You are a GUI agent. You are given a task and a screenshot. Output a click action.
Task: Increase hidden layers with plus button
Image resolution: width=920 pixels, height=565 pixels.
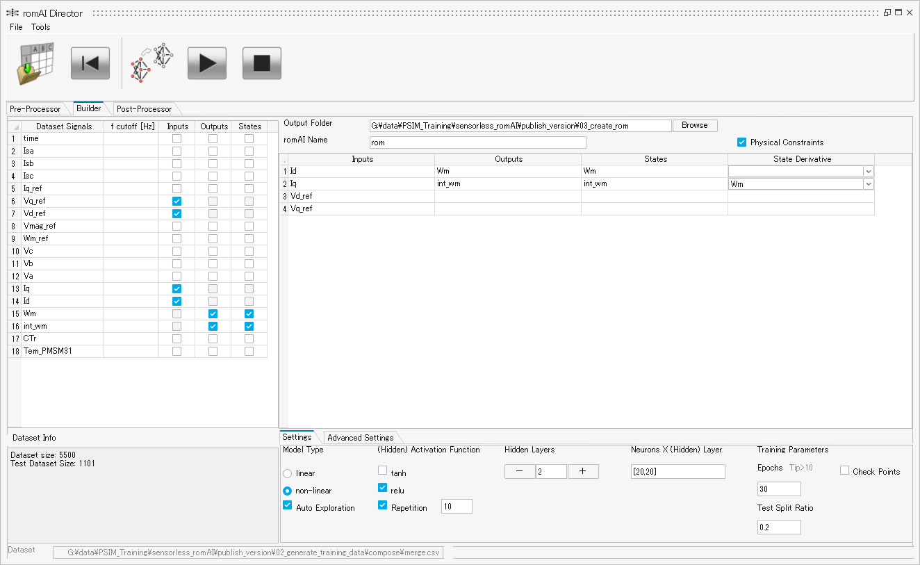[x=583, y=472]
